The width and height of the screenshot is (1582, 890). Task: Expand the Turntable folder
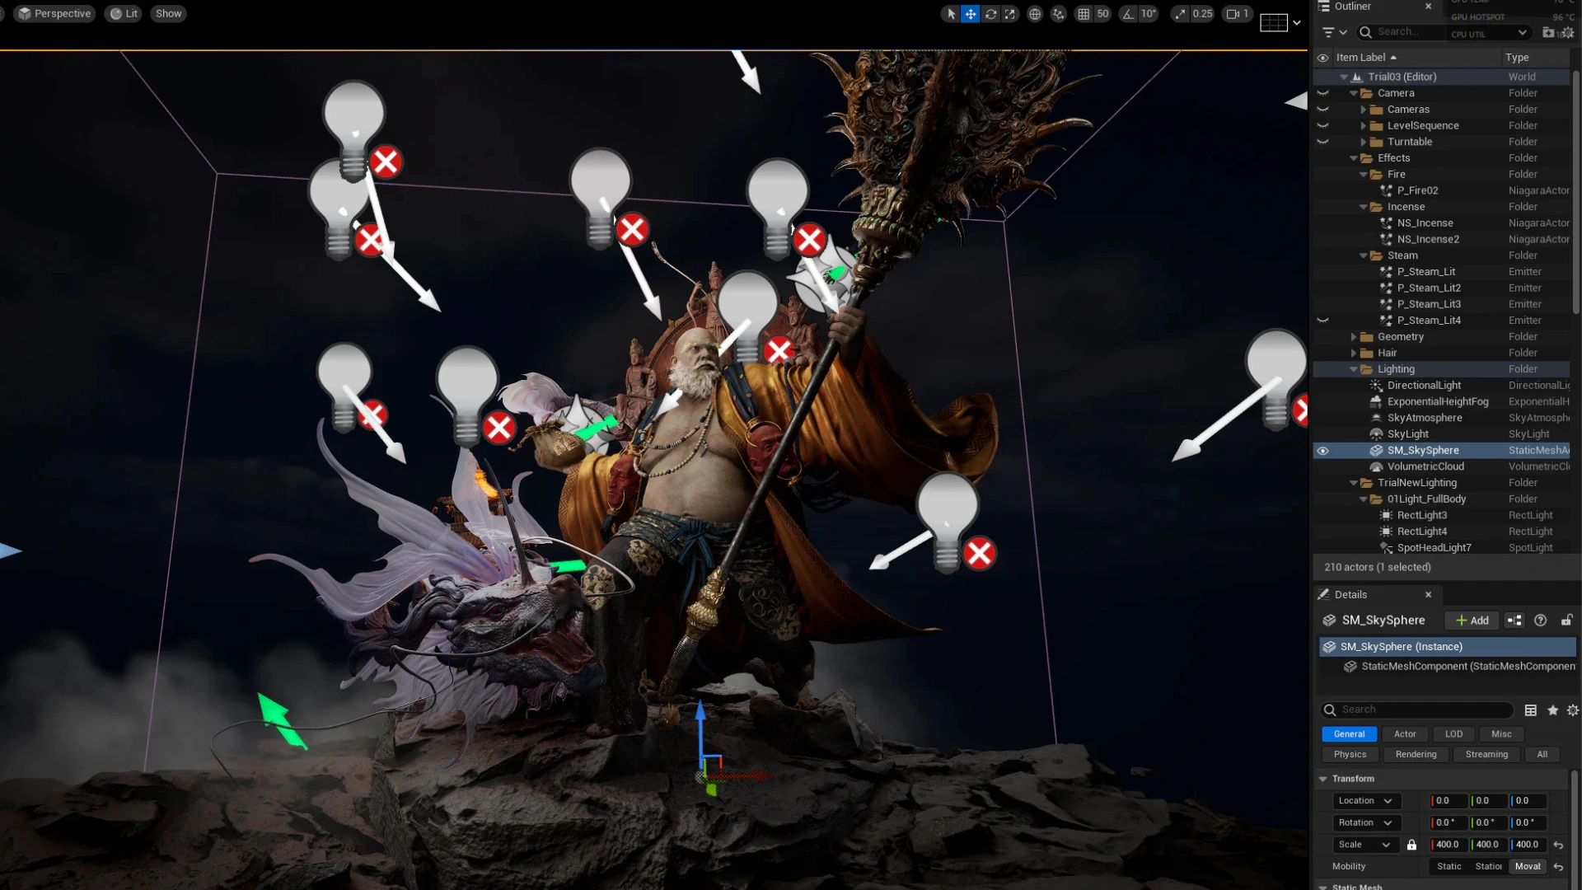point(1364,142)
